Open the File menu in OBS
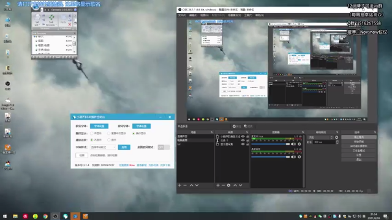Viewport: 392px width, 220px height. (x=182, y=15)
